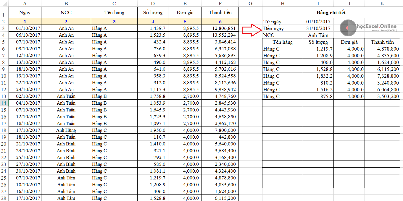Select the 'Anh Tâm' supplier filter cell
Viewport: 403px width, 201px height.
pos(318,35)
